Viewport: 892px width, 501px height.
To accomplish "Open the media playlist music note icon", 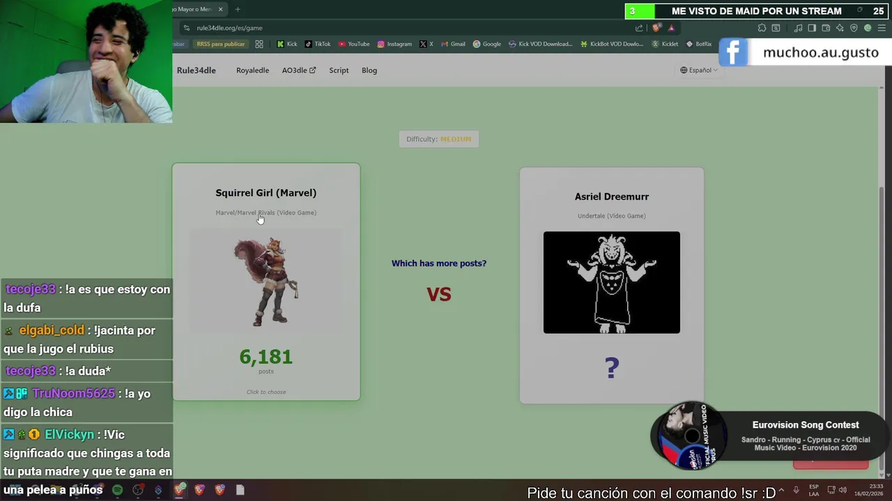I will 799,28.
